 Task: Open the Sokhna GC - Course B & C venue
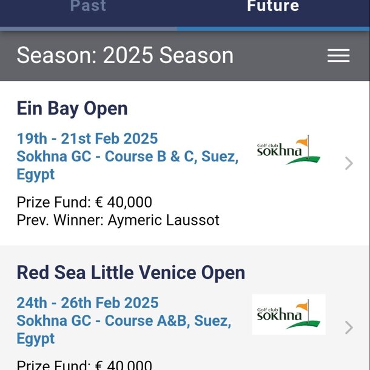[x=127, y=156]
